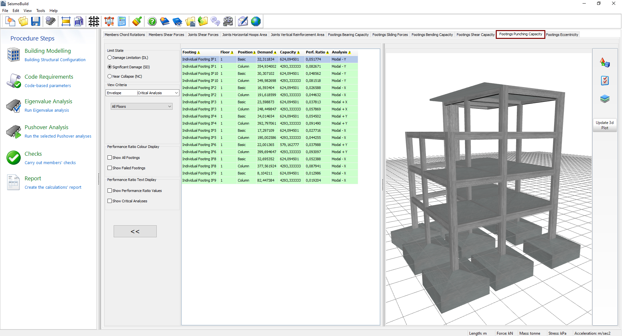Click the Save project floppy disk icon
The width and height of the screenshot is (623, 336).
[x=36, y=22]
